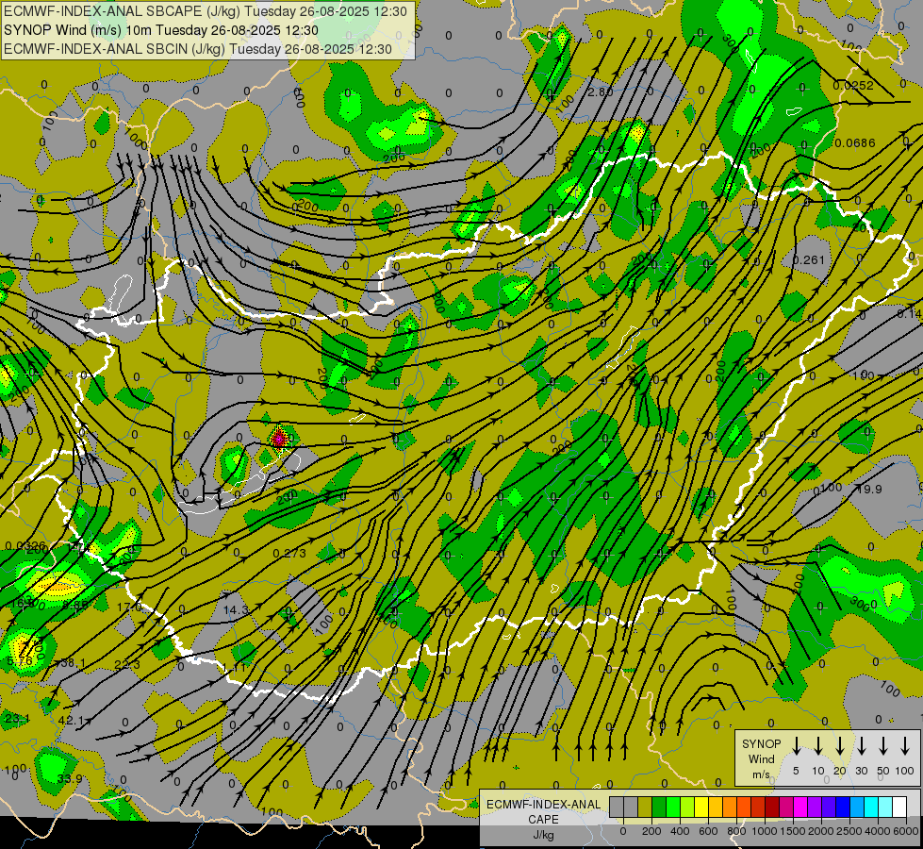The height and width of the screenshot is (849, 923).
Task: Select the olive swatch in CAPE legend
Action: tap(645, 807)
